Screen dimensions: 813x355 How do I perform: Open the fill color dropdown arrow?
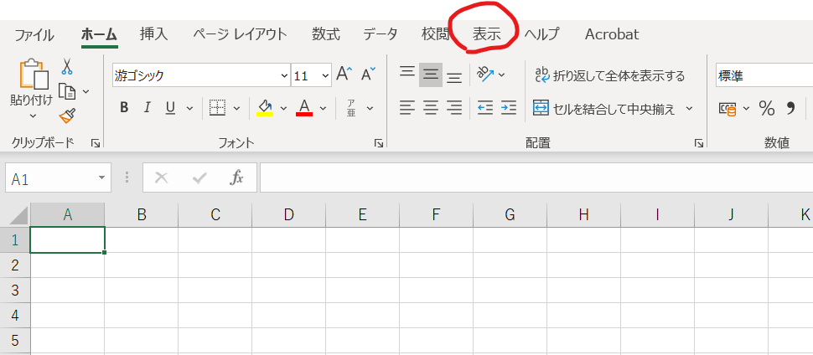click(283, 108)
